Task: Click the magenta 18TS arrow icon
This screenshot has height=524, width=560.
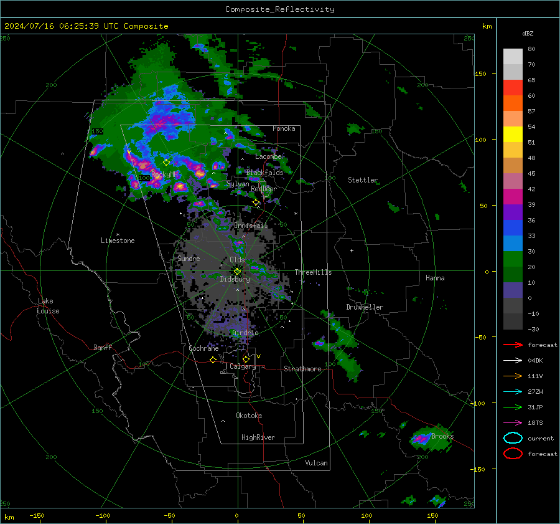Action: click(513, 423)
